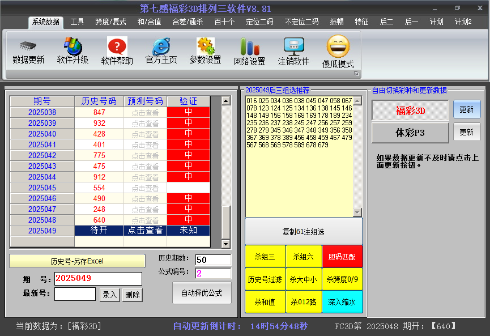Click 点击查看 in row 2025045

pyautogui.click(x=146, y=188)
